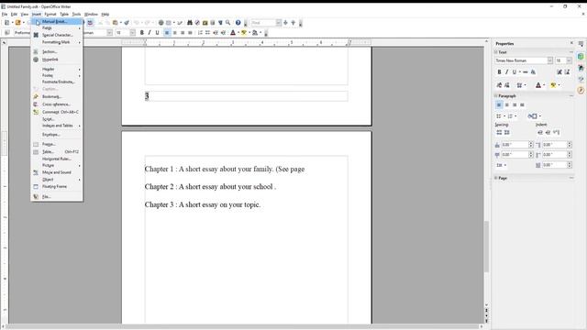Toggle Strikethrough in Properties sidebar
587x330 pixels.
coord(526,72)
